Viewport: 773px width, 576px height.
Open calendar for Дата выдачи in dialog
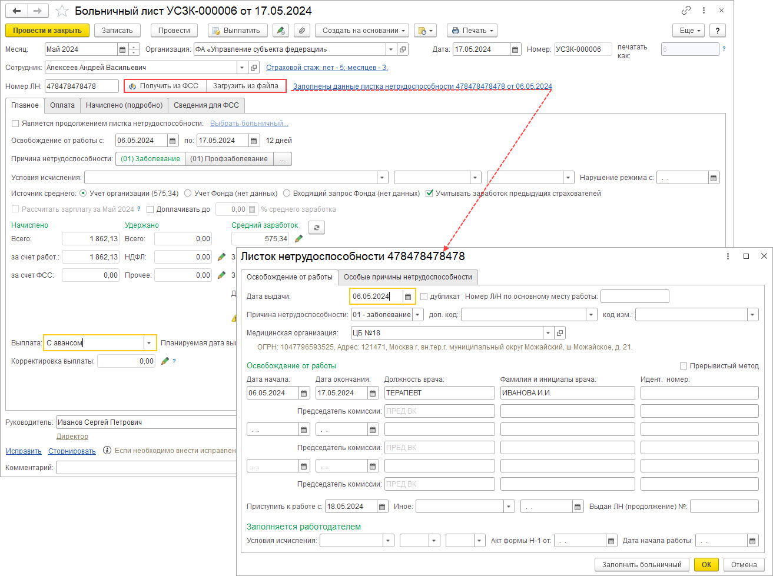tap(408, 297)
